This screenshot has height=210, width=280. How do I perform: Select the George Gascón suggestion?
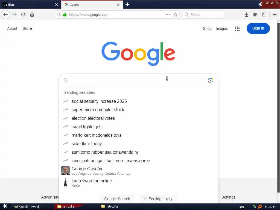(139, 171)
